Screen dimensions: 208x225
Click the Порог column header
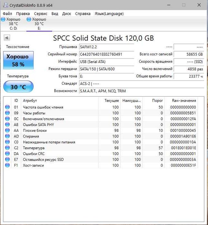(x=153, y=100)
